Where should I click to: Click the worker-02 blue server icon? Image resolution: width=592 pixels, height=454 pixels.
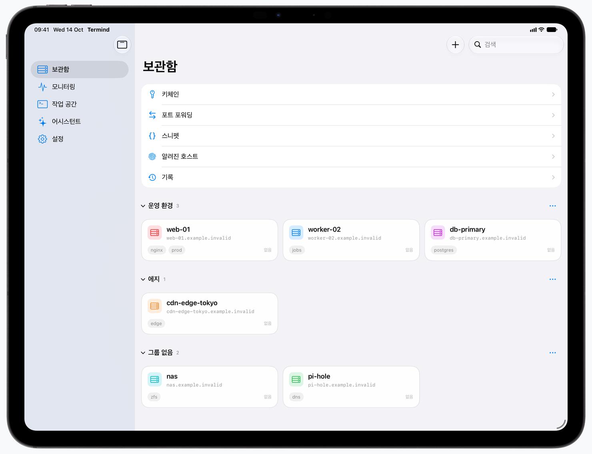[x=296, y=232]
